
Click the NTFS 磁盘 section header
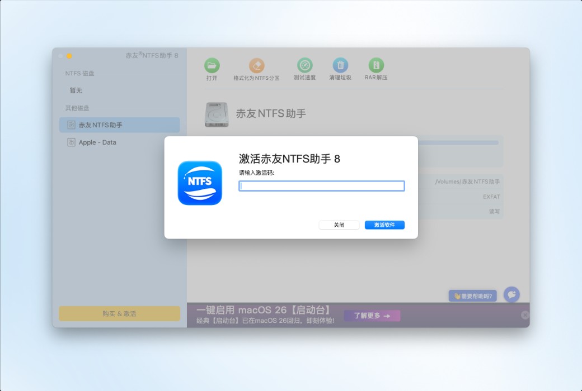click(x=80, y=73)
